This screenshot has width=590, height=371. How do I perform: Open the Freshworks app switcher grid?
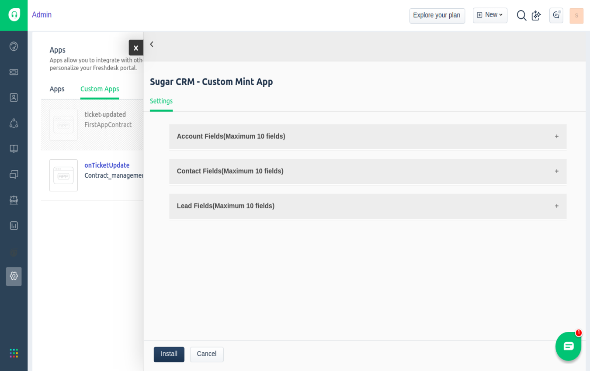pos(14,353)
